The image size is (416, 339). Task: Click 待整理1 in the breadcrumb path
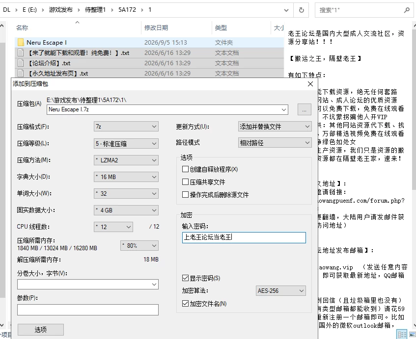coord(95,10)
